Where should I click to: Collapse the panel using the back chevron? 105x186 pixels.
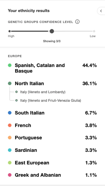(x=101, y=11)
